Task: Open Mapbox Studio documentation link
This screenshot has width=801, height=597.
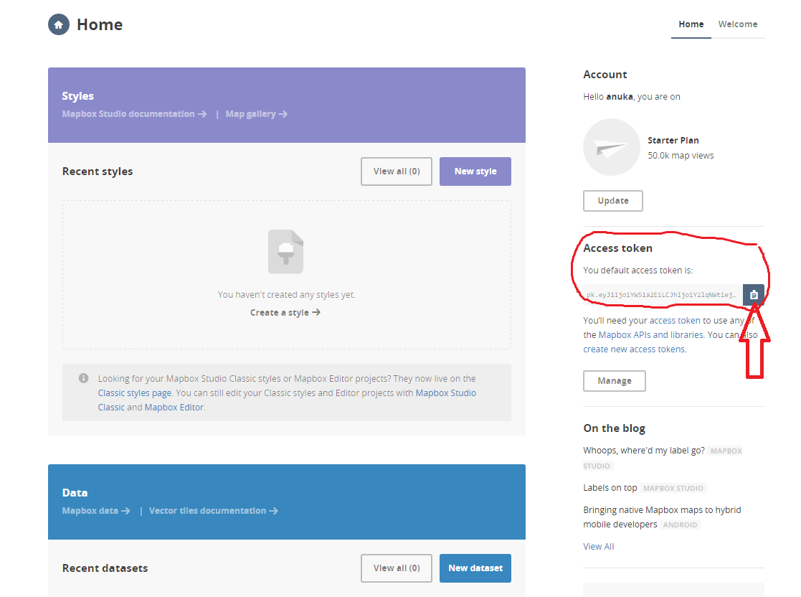Action: tap(134, 114)
